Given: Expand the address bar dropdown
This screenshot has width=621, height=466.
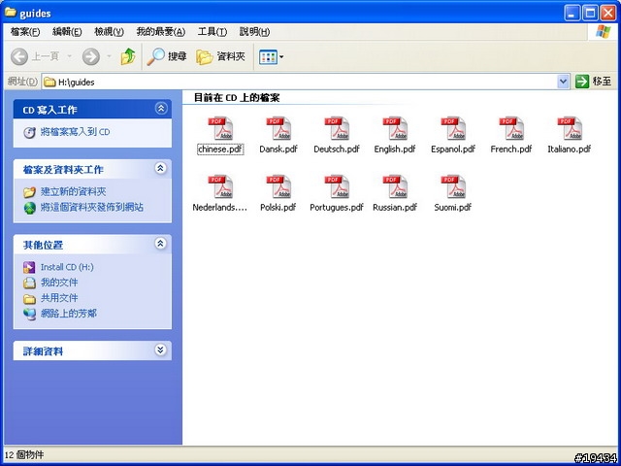Looking at the screenshot, I should (x=563, y=82).
